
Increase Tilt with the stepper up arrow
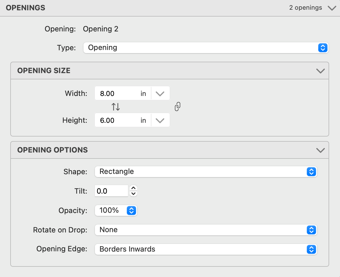[133, 188]
